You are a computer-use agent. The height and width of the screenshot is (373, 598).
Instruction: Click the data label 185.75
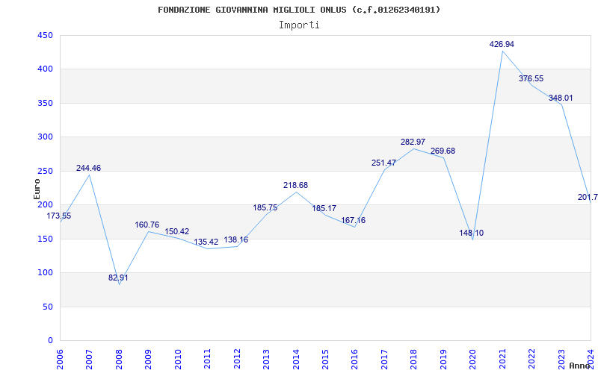pyautogui.click(x=265, y=208)
